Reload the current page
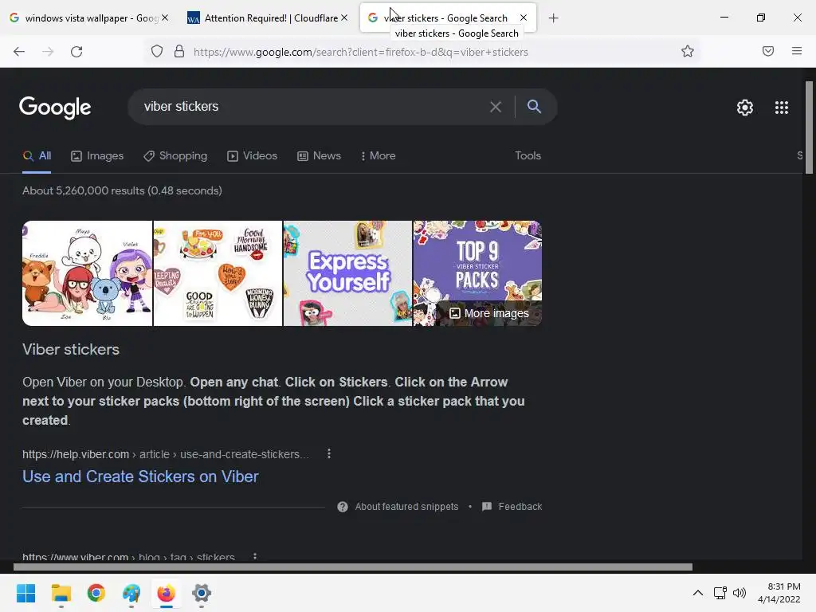 pyautogui.click(x=76, y=52)
